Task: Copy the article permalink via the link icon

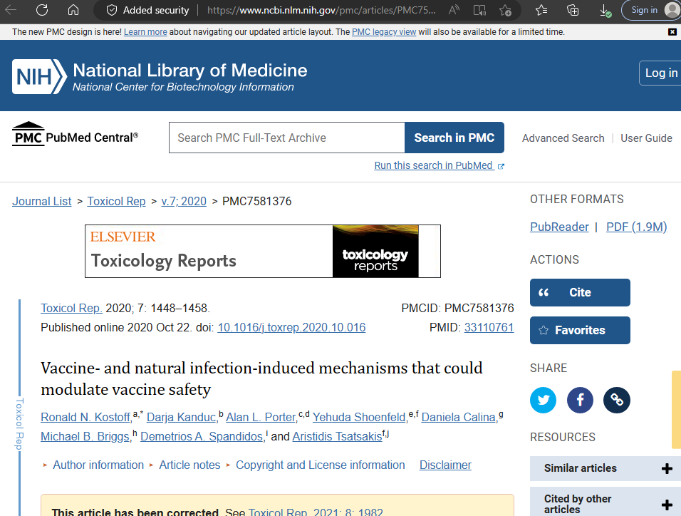Action: (x=617, y=400)
